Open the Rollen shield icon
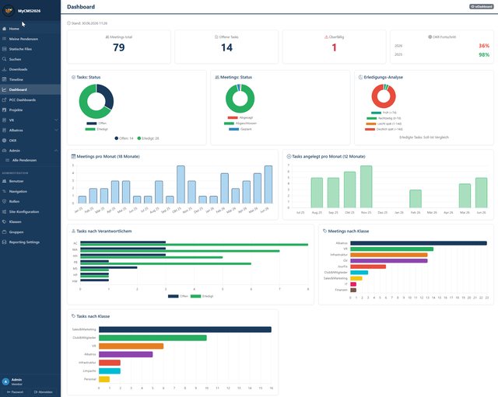Image resolution: width=498 pixels, height=397 pixels. tap(4, 201)
